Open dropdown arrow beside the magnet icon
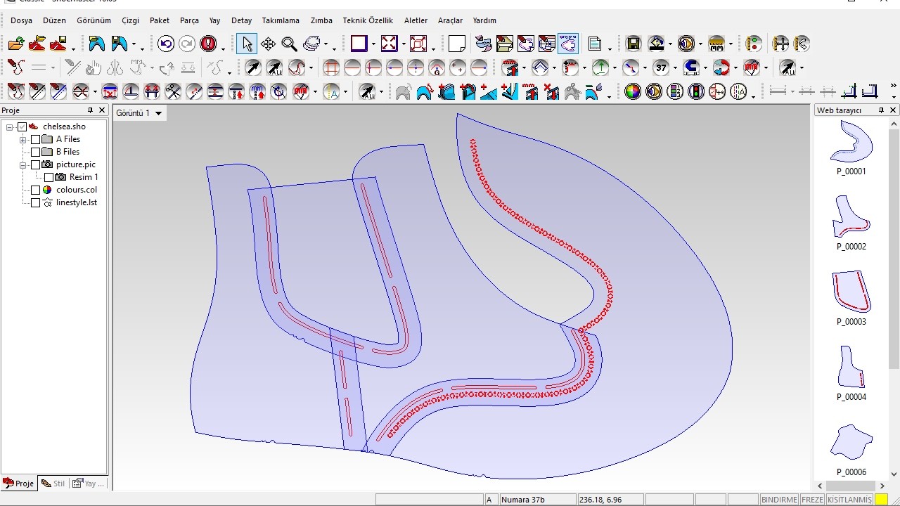 coord(705,68)
